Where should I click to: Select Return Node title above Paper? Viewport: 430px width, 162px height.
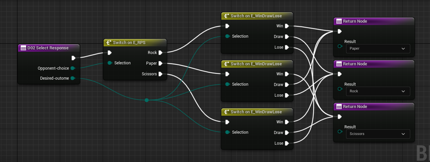tap(355, 21)
